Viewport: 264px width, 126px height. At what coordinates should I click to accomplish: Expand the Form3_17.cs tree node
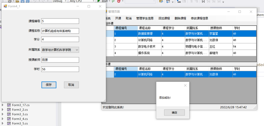click(2, 105)
